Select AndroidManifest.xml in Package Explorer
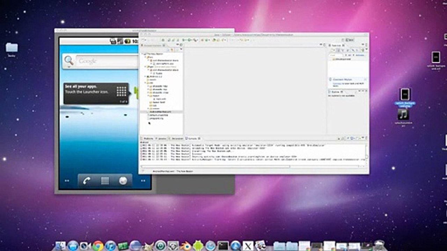The height and width of the screenshot is (251, 447). click(161, 112)
